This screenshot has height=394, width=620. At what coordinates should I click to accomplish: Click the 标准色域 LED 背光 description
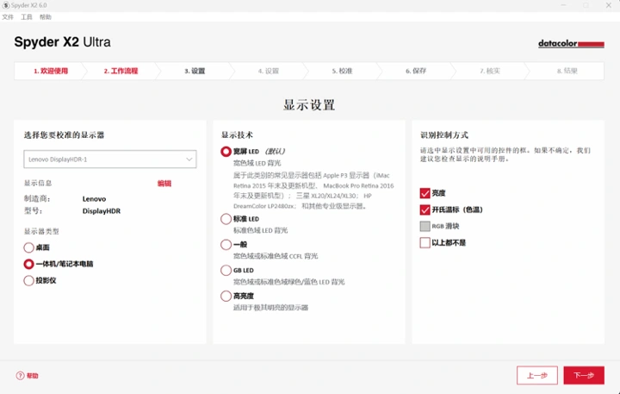point(260,230)
